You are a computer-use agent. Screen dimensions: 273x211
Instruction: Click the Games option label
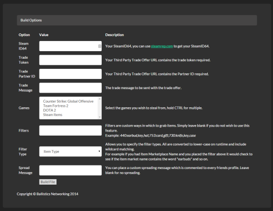(24, 108)
